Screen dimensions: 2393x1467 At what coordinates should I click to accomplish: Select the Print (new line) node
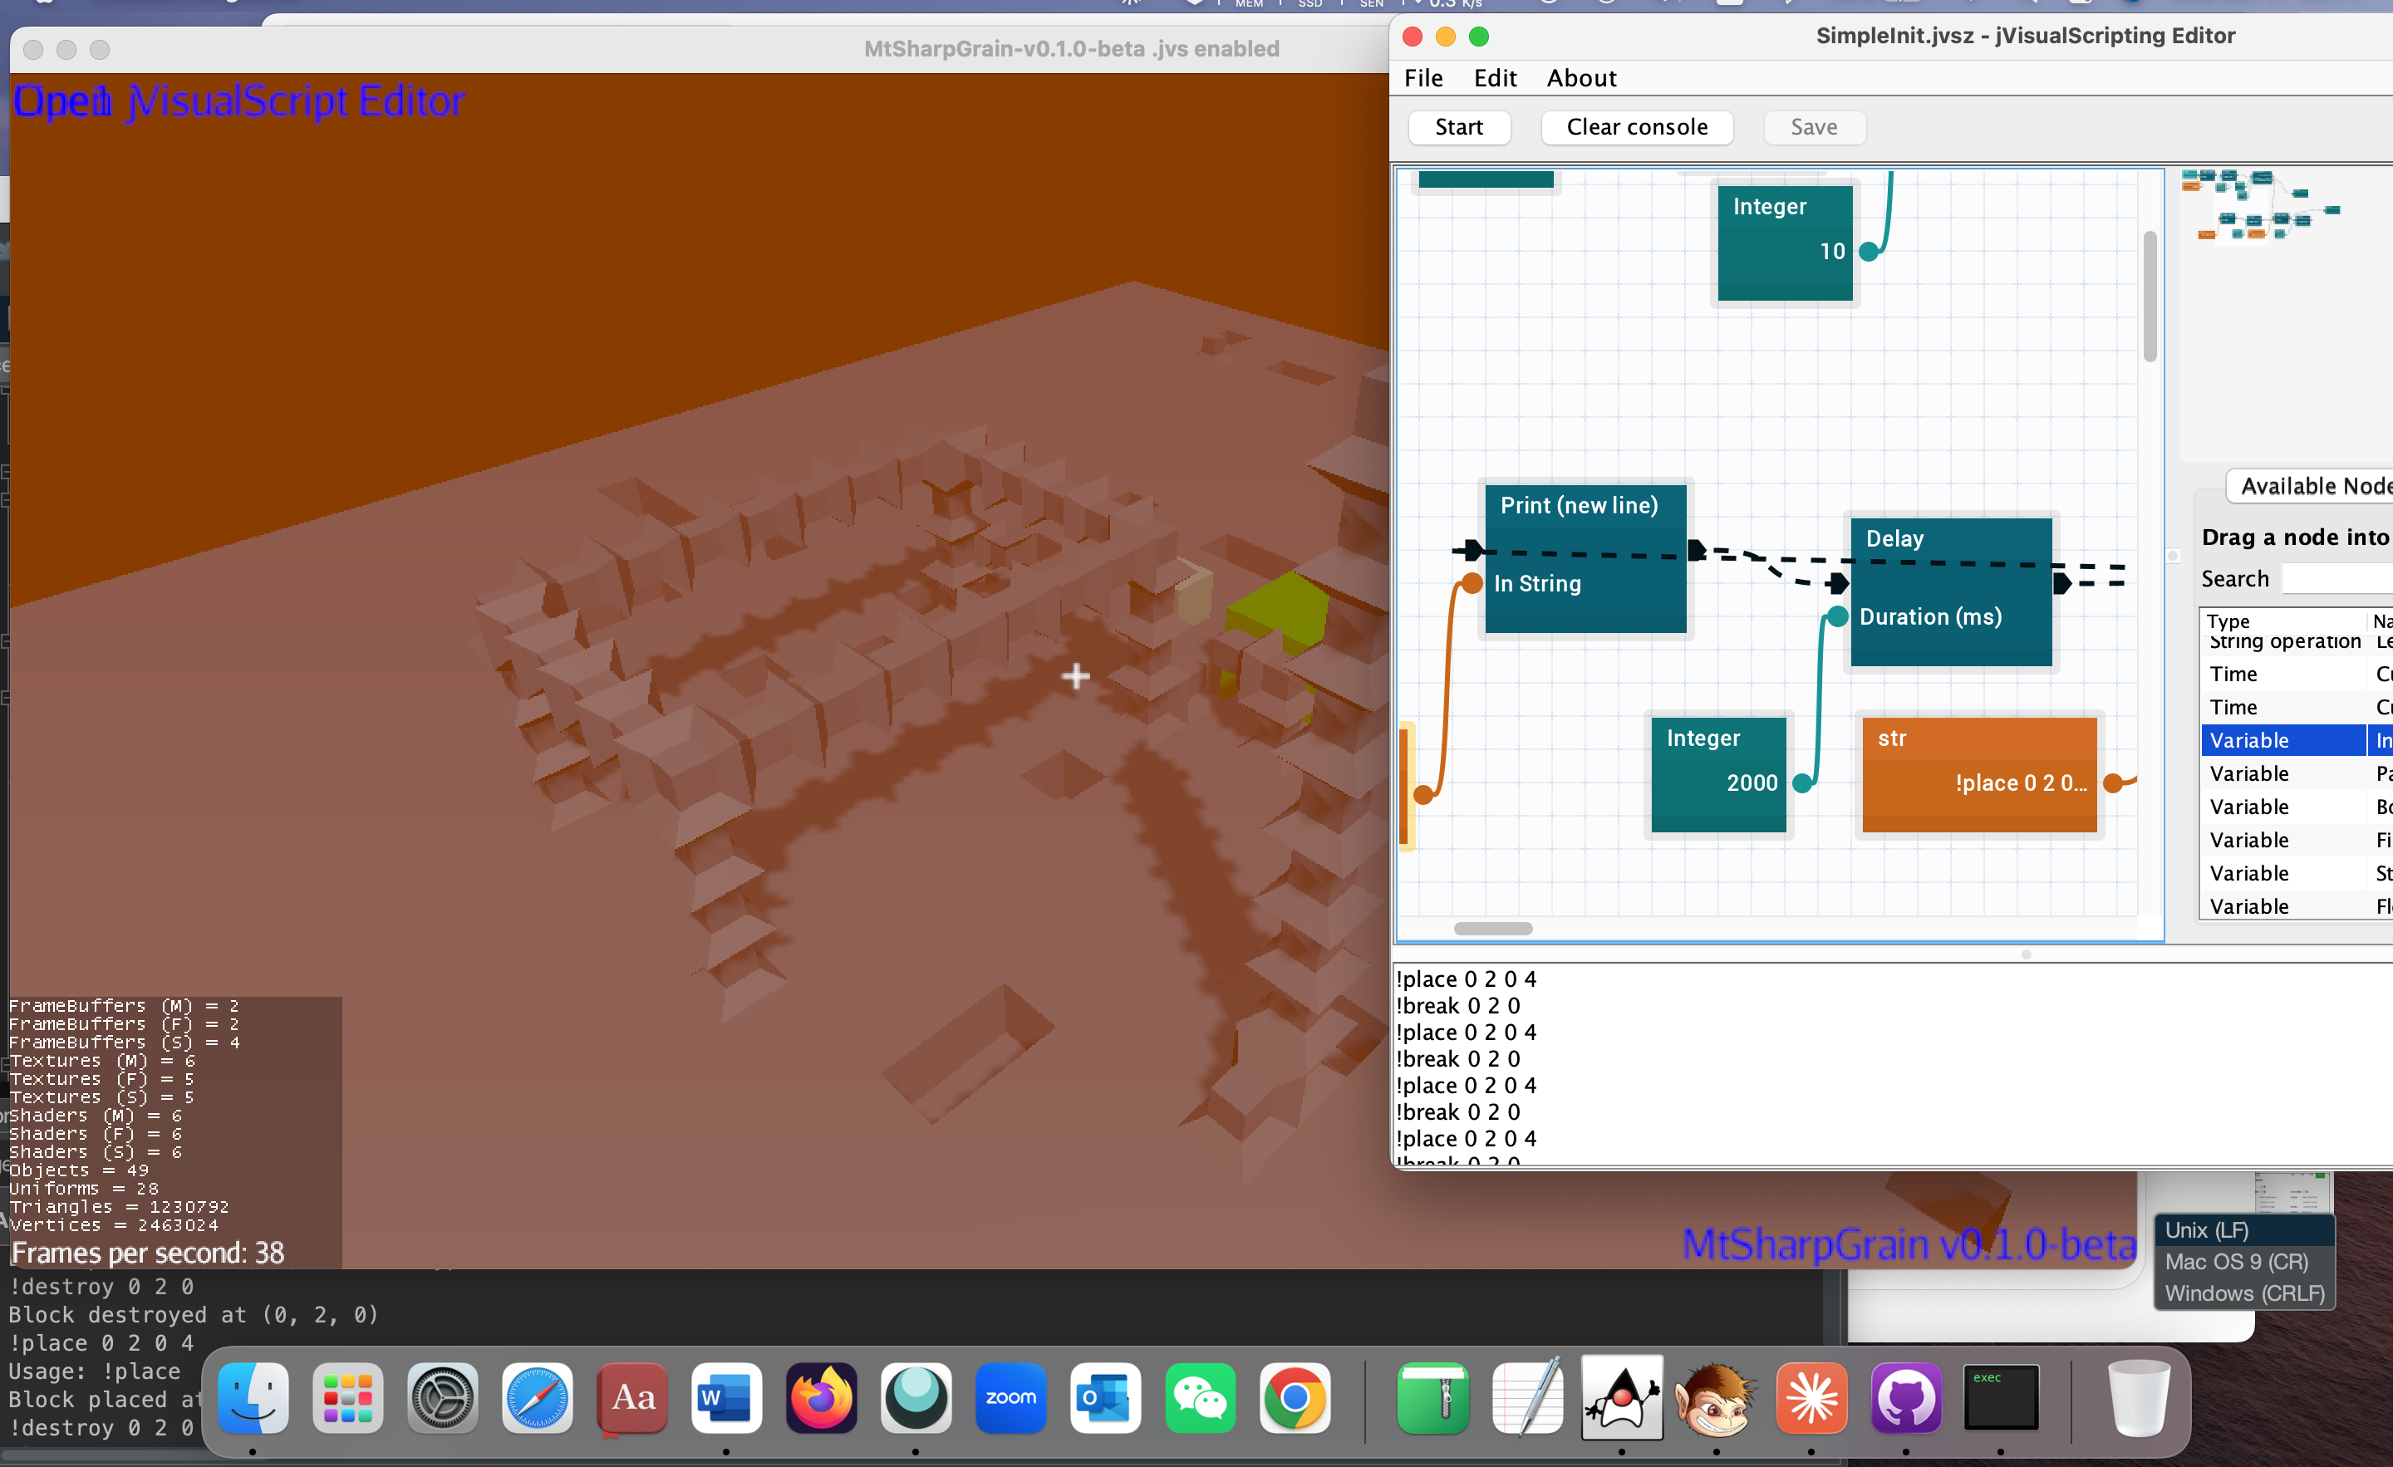click(1585, 558)
